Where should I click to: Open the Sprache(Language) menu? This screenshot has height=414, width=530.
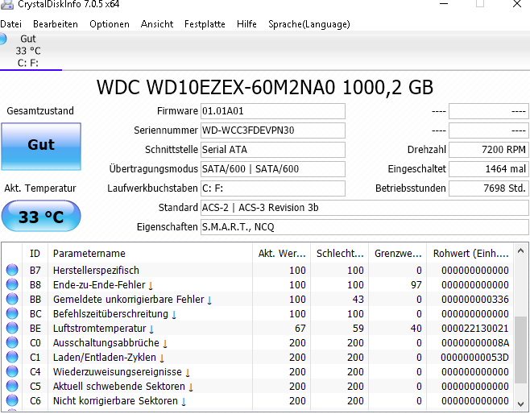(309, 24)
